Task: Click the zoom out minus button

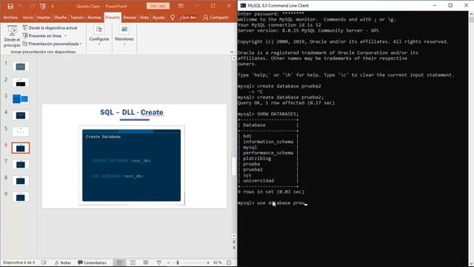Action: [168, 263]
